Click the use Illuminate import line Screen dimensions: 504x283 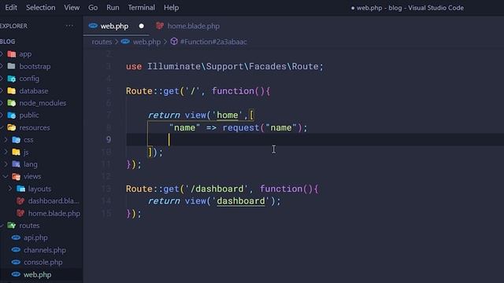(224, 66)
